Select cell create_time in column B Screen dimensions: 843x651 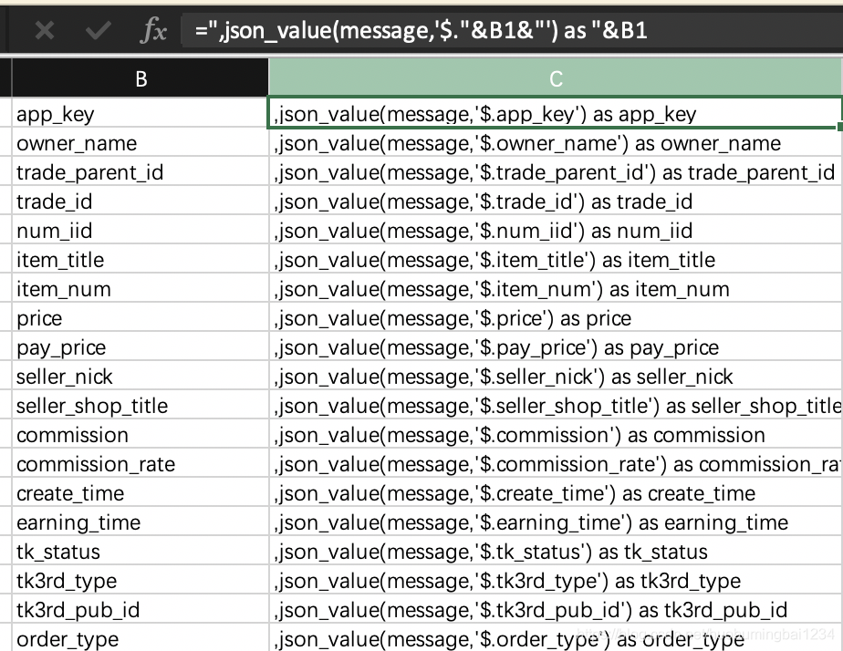click(x=140, y=492)
